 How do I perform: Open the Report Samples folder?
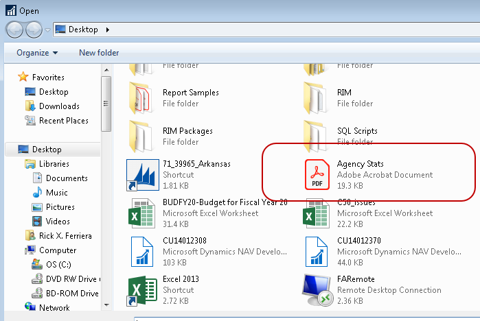tap(141, 98)
